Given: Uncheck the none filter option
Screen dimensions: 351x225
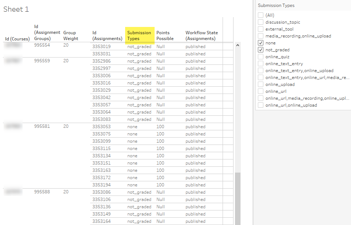Looking at the screenshot, I should 260,43.
